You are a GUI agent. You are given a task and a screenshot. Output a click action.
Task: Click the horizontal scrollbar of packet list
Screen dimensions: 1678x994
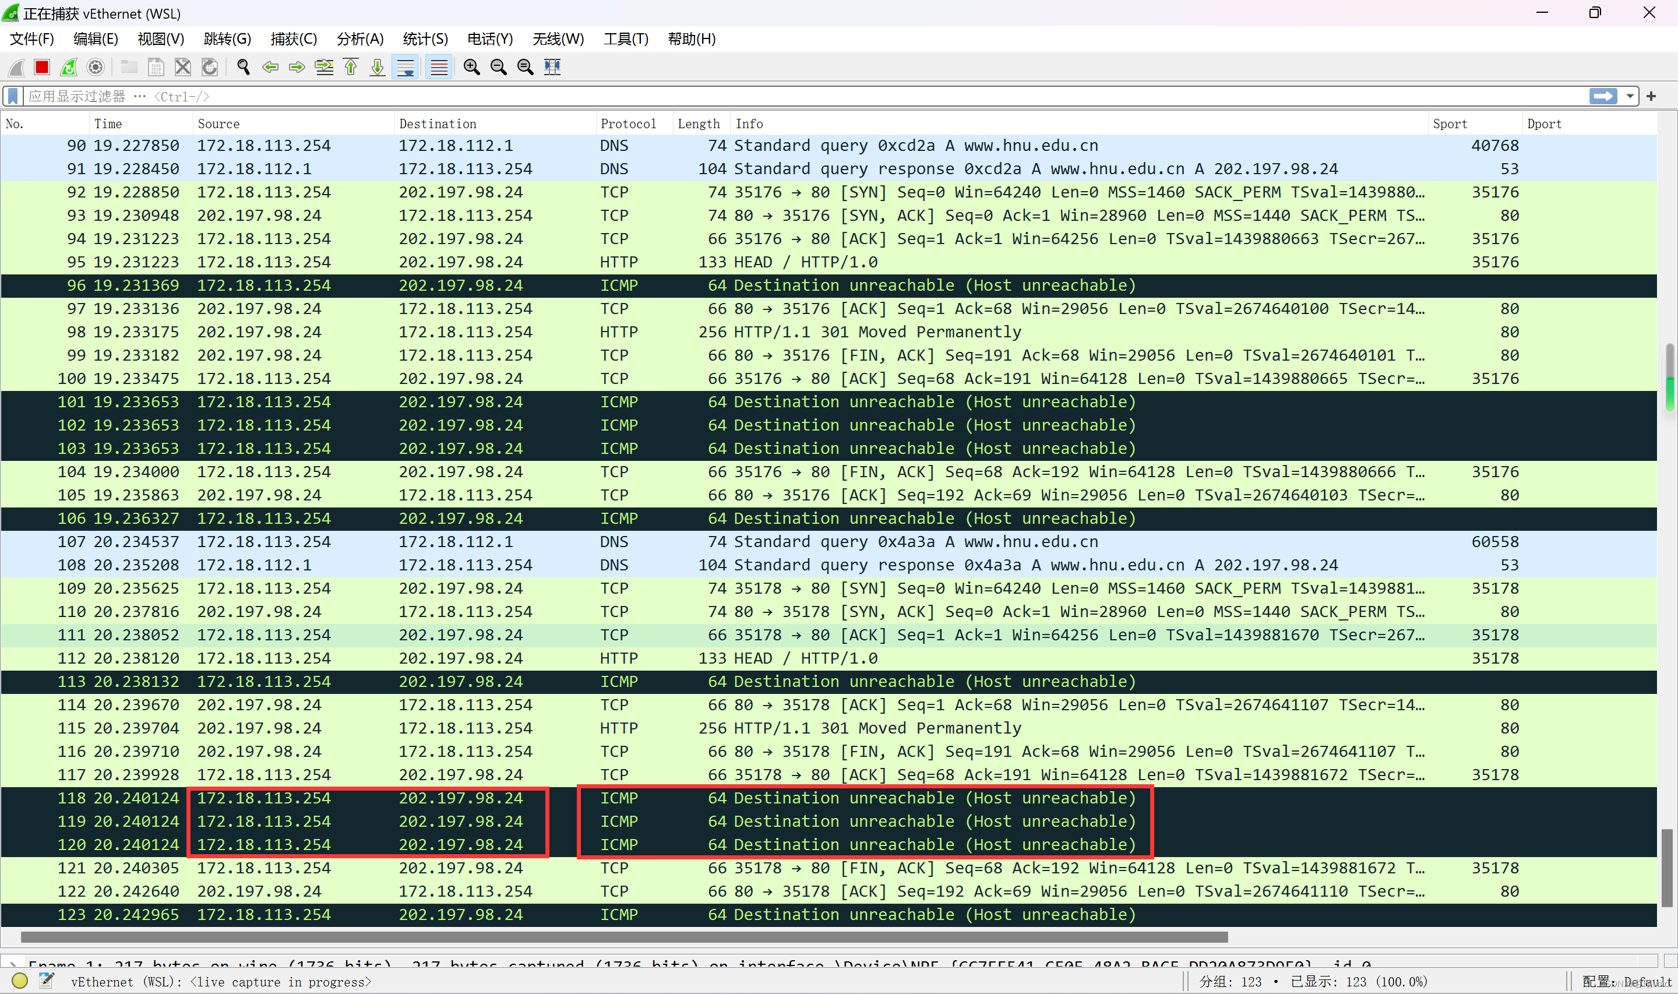[x=624, y=936]
